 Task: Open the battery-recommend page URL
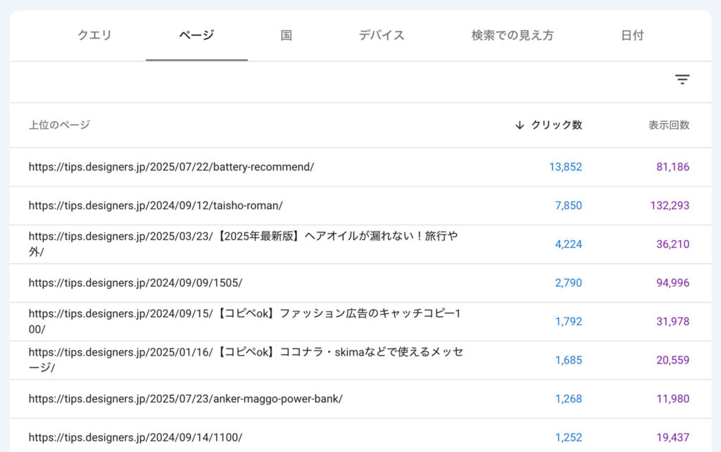coord(172,167)
